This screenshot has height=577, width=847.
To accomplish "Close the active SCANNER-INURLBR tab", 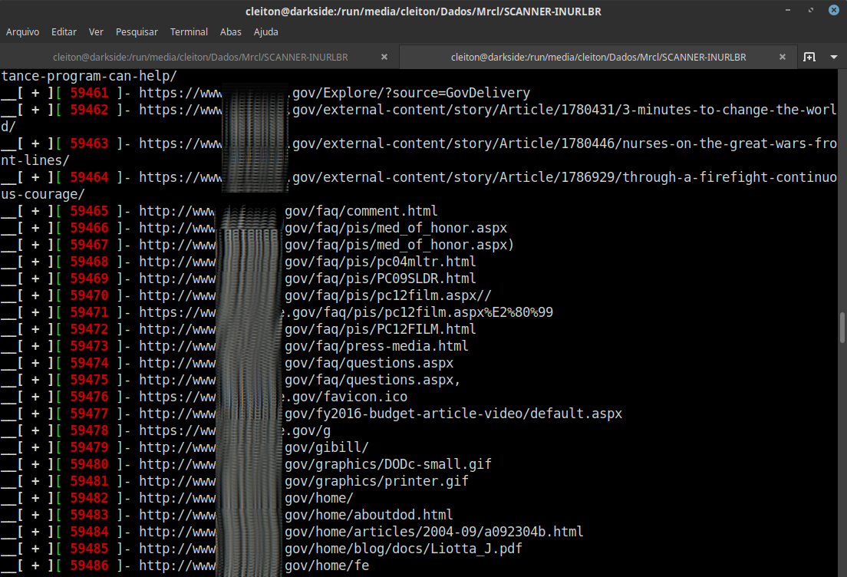I will [782, 56].
